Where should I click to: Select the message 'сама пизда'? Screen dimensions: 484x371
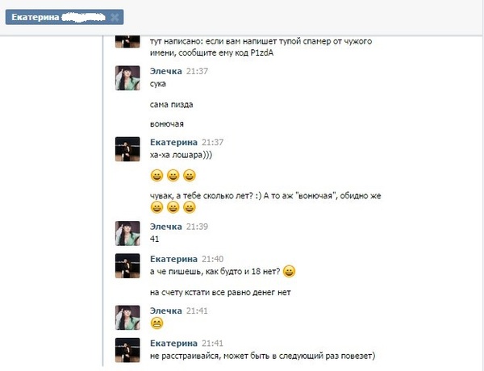coord(171,105)
